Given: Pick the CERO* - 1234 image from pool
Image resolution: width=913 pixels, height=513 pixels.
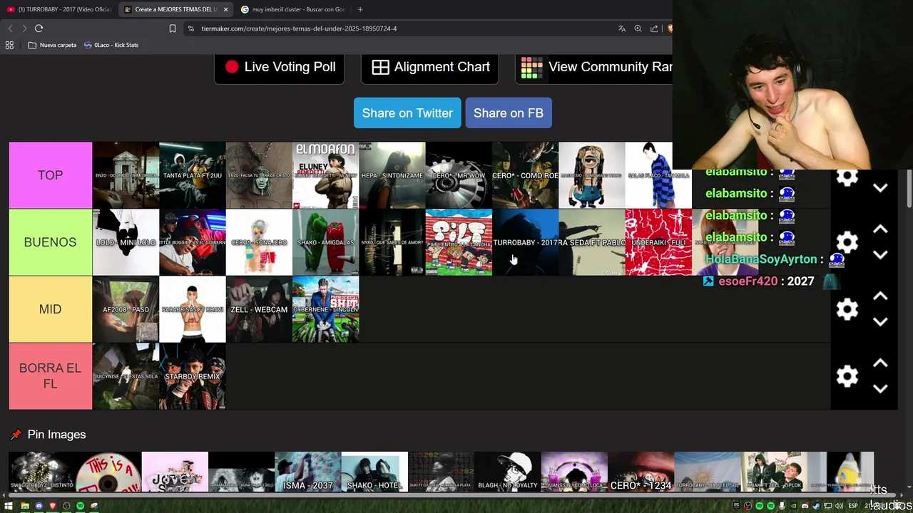Looking at the screenshot, I should pos(641,472).
